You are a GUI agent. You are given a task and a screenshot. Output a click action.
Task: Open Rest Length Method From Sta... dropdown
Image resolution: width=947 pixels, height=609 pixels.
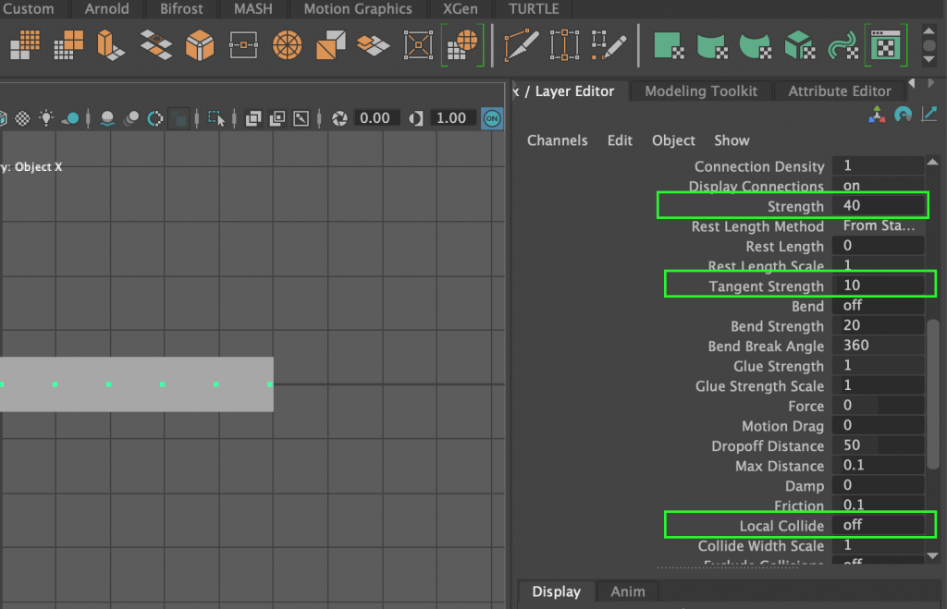click(879, 225)
